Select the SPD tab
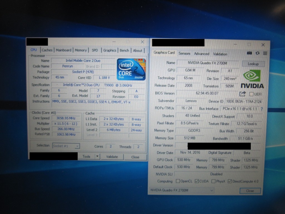This screenshot has height=214, width=285. pyautogui.click(x=95, y=50)
